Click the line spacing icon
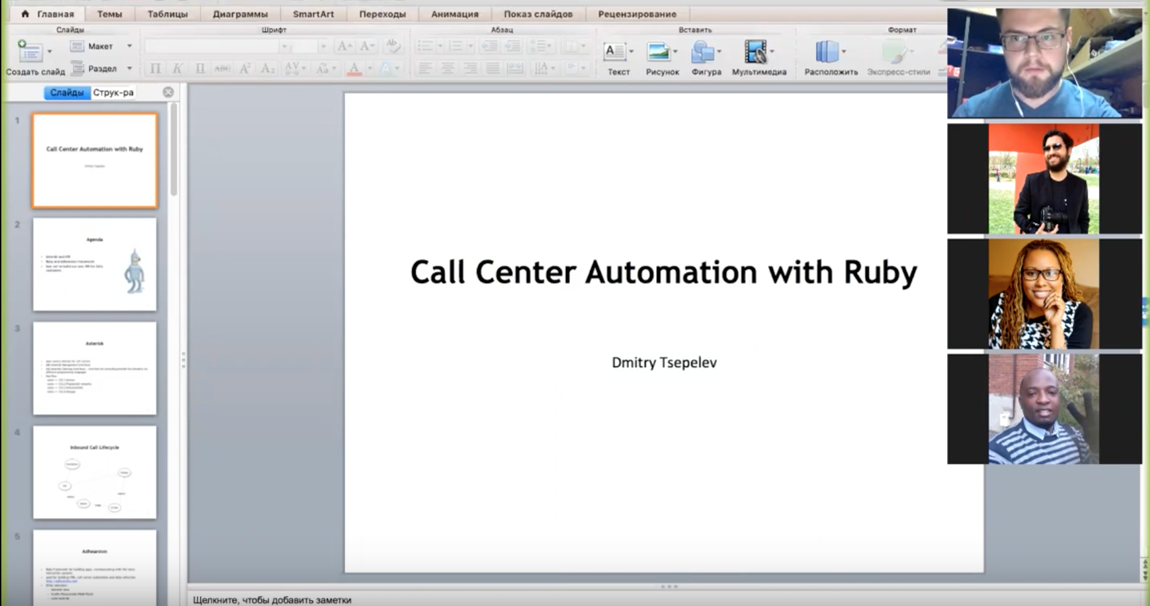1150x606 pixels. point(538,46)
